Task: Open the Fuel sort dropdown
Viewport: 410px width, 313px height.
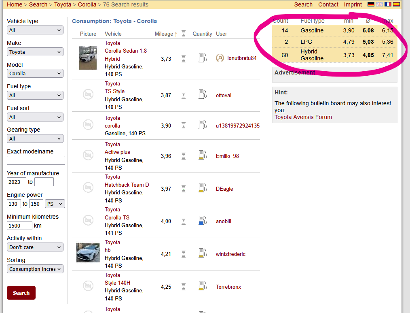Action: click(35, 117)
